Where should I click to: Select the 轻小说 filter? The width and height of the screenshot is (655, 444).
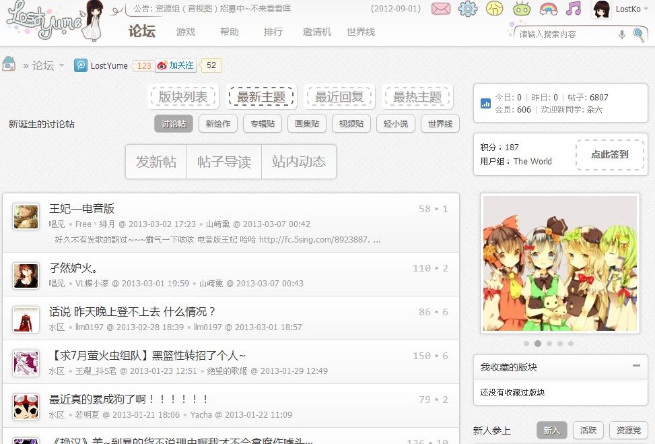click(x=396, y=124)
